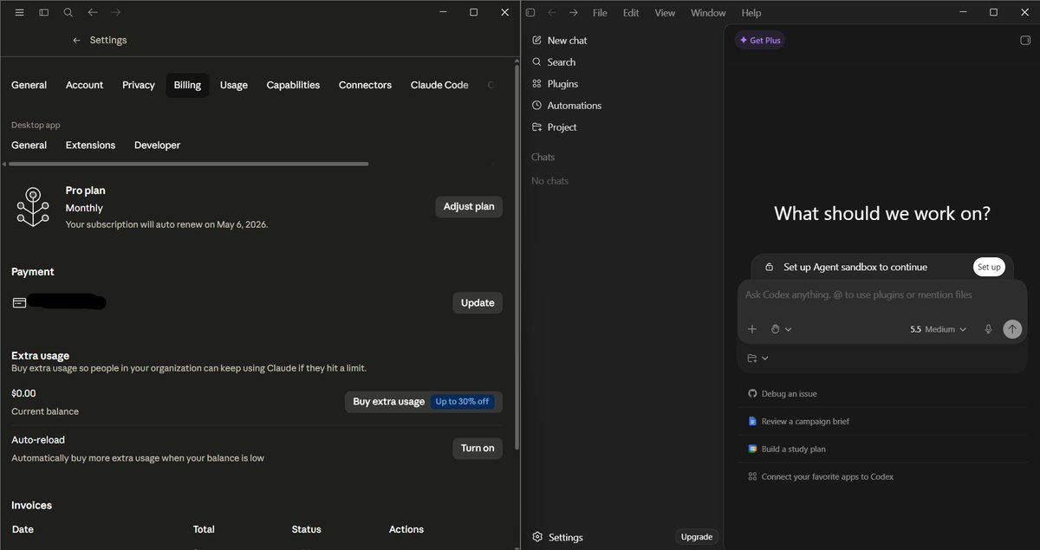Image resolution: width=1040 pixels, height=550 pixels.
Task: Open the hamburger menu in Claude window
Action: pyautogui.click(x=19, y=12)
